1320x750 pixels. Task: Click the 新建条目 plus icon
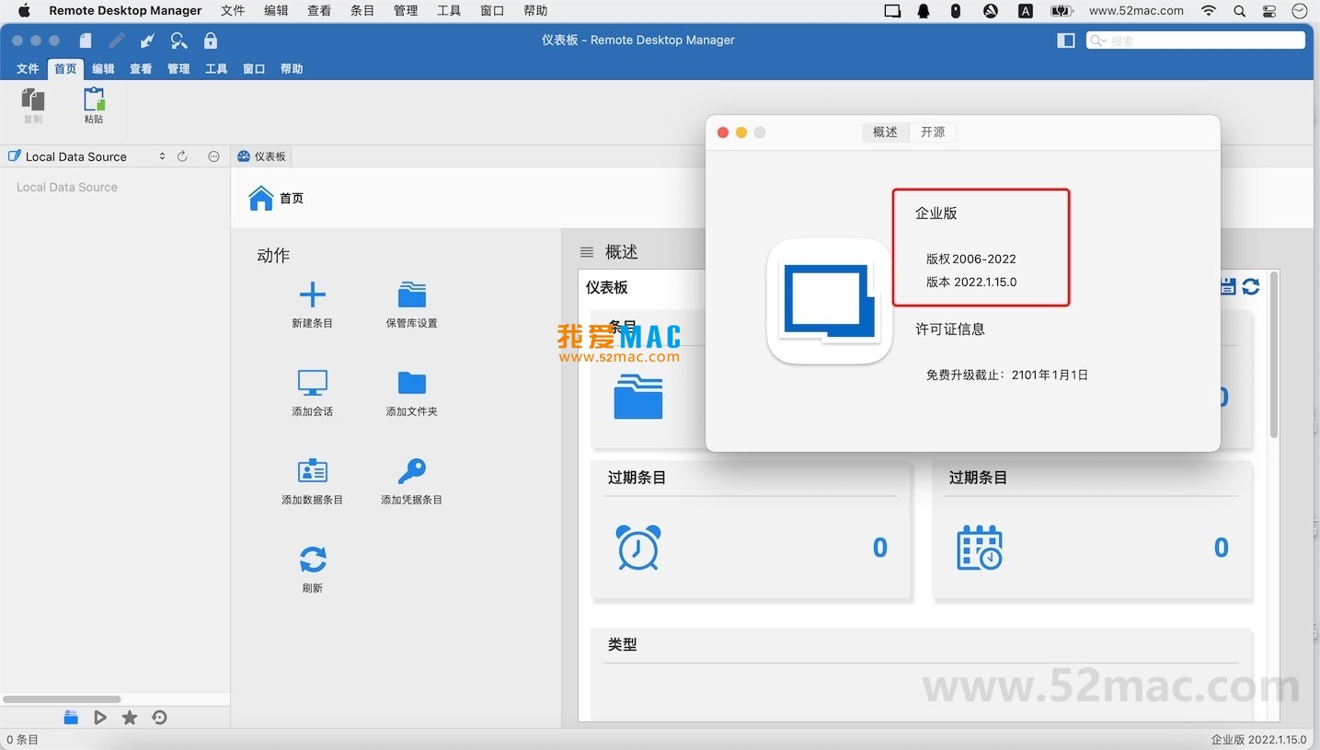click(x=312, y=294)
